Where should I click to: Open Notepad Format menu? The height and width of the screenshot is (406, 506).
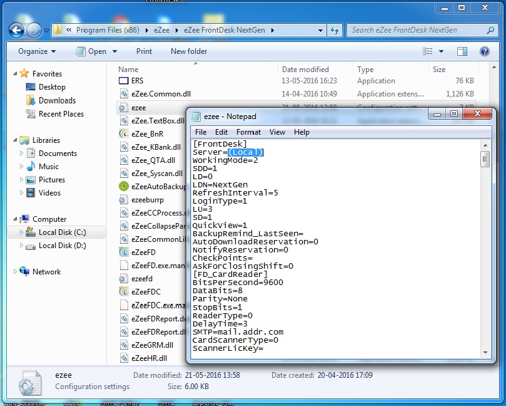[x=248, y=132]
